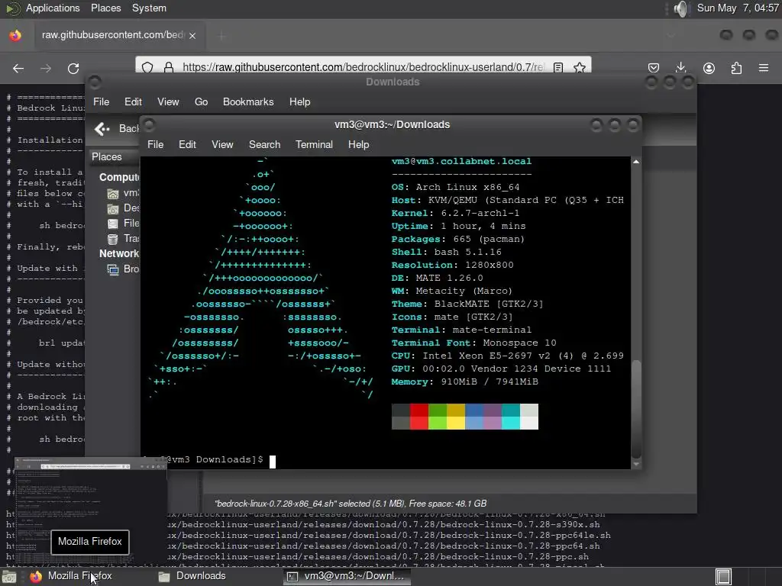
Task: Select Desktop entry in file manager sidebar
Action: pyautogui.click(x=123, y=208)
